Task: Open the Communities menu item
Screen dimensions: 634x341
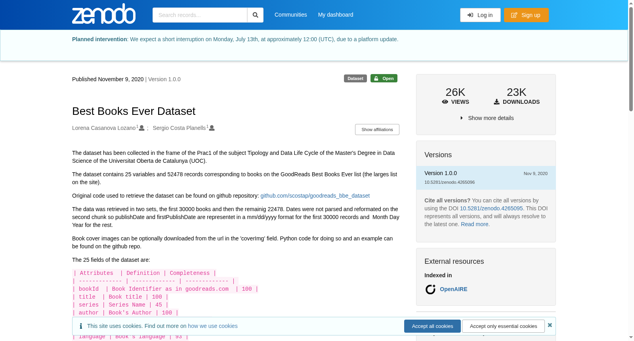Action: (291, 15)
